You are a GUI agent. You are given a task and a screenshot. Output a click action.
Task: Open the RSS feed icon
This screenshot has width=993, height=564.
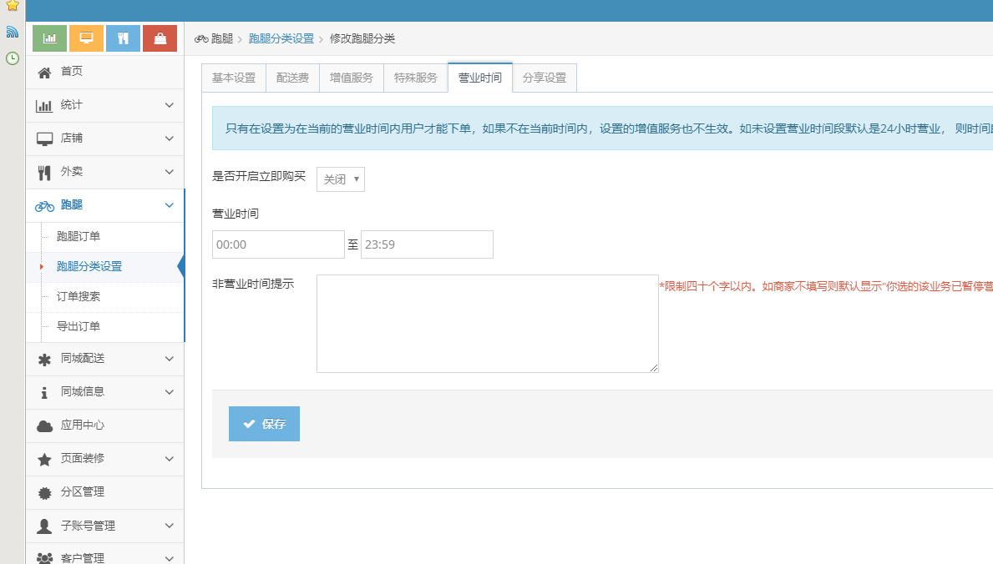(12, 32)
